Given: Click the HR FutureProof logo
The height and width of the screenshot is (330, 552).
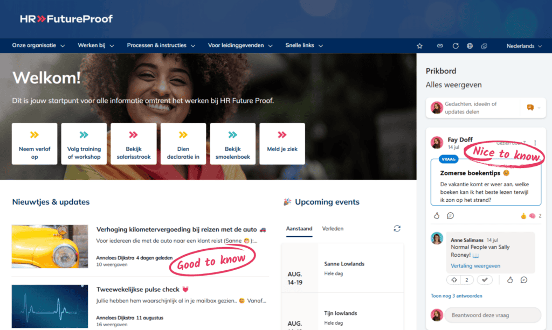Looking at the screenshot, I should [66, 19].
